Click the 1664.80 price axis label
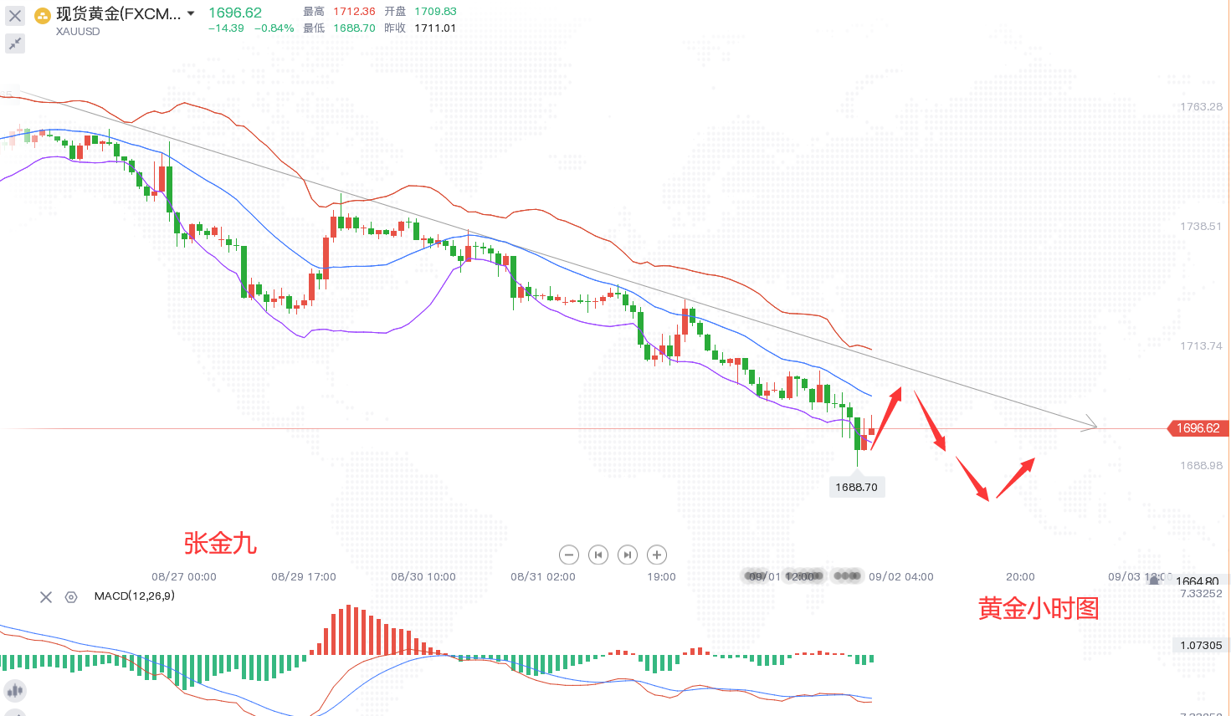 click(1198, 581)
